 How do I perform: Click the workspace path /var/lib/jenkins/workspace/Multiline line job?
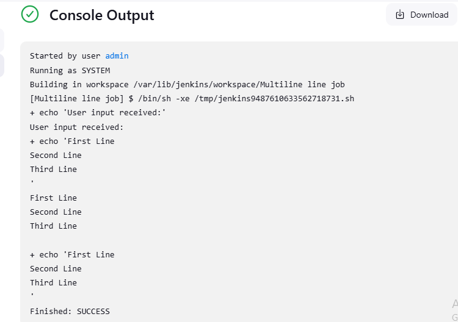point(239,85)
